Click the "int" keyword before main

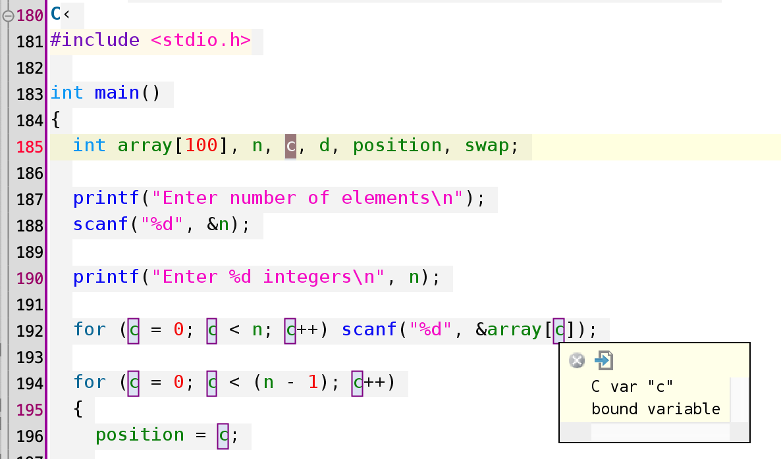[67, 93]
